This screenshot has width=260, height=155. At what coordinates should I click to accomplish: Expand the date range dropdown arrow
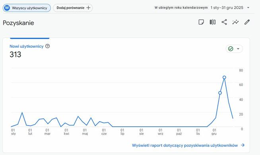tap(248, 8)
